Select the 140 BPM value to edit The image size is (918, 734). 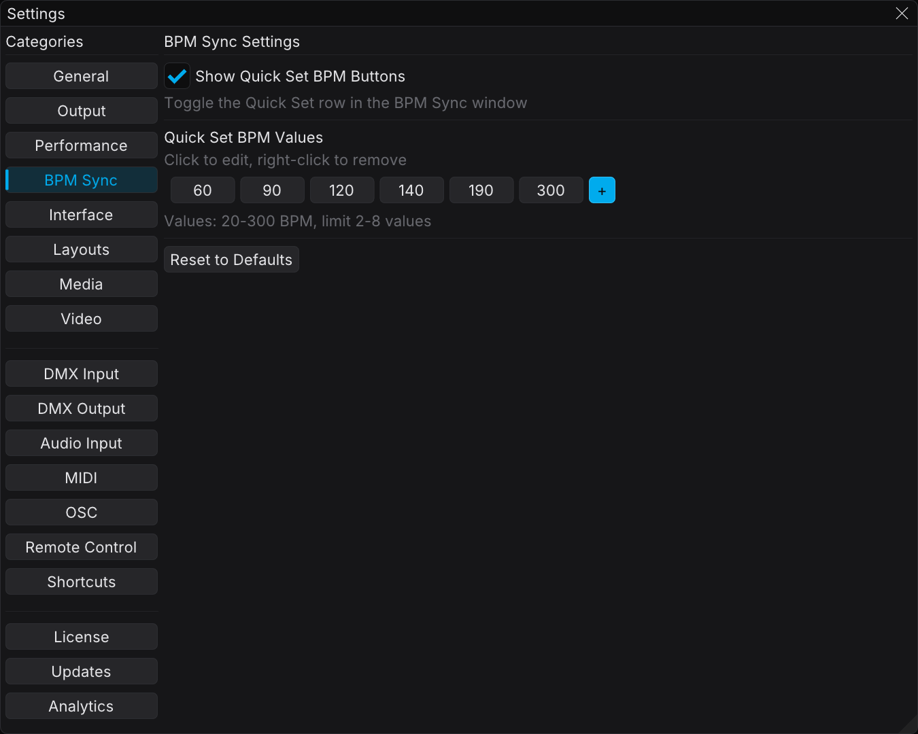[411, 190]
